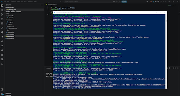Viewport: 180px width, 96px height.
Task: Click the PowerShell window vertical scrollbar
Action: point(166,51)
